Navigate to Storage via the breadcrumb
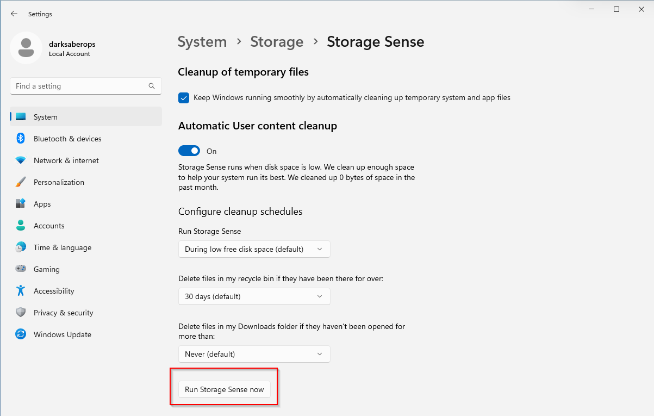The image size is (654, 416). point(277,42)
